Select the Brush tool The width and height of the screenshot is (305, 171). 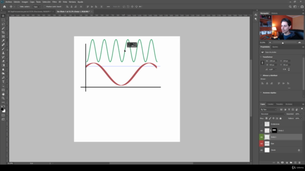click(x=3, y=49)
